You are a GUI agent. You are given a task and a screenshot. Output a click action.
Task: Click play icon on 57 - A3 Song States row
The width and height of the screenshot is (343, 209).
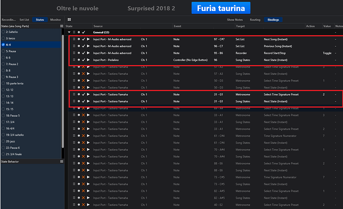pos(88,74)
